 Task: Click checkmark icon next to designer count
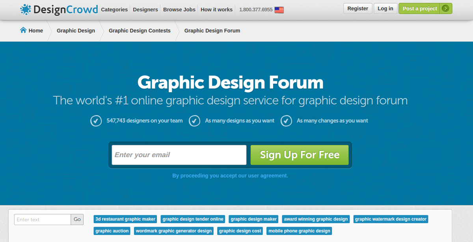click(96, 121)
